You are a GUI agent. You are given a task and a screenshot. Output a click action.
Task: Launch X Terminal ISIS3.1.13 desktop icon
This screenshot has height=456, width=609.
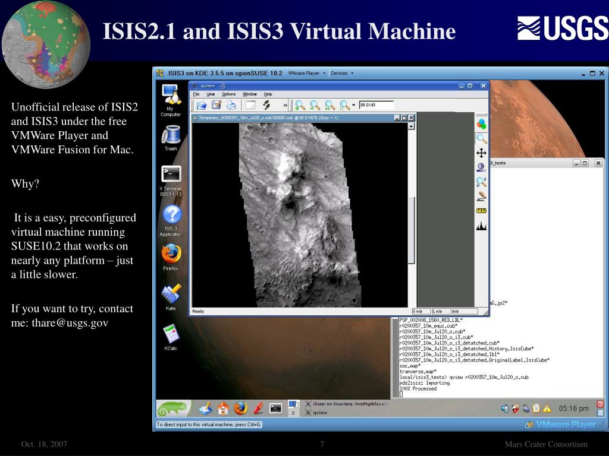171,181
